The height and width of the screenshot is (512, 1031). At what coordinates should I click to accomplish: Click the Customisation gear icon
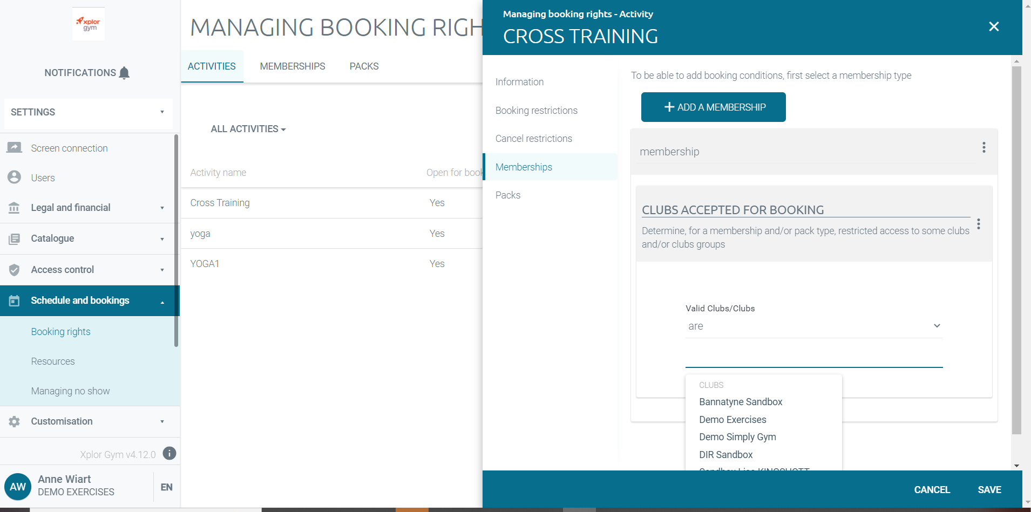(15, 421)
